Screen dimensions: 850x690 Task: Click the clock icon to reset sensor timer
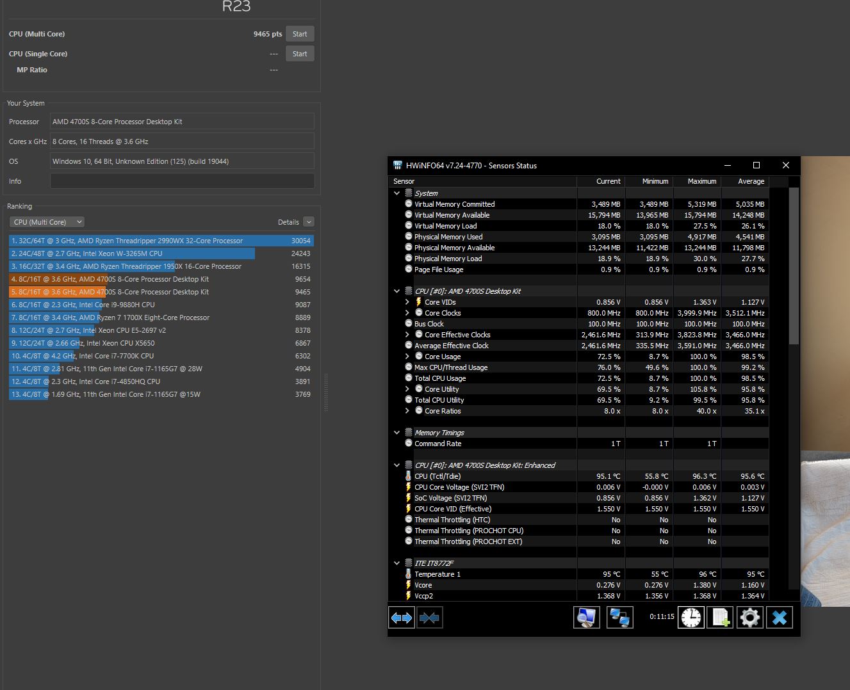691,618
